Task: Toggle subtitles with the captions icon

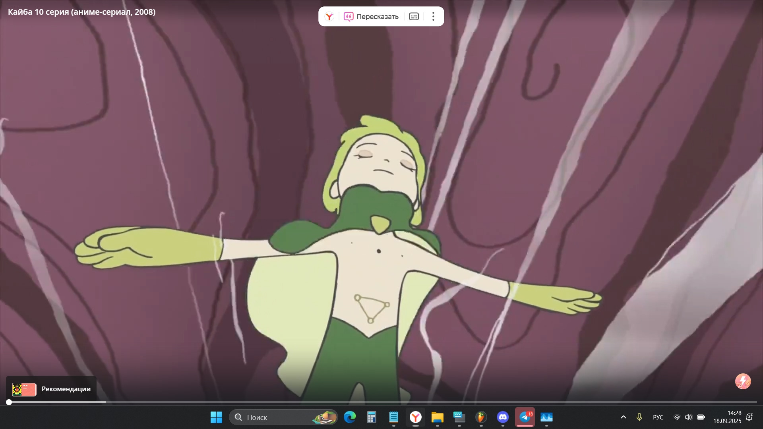Action: (x=414, y=17)
